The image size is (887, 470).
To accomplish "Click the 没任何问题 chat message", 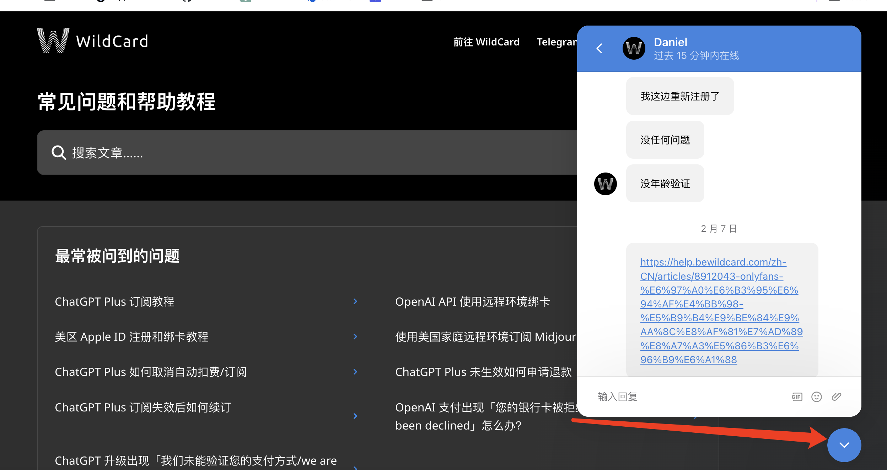I will pyautogui.click(x=665, y=140).
